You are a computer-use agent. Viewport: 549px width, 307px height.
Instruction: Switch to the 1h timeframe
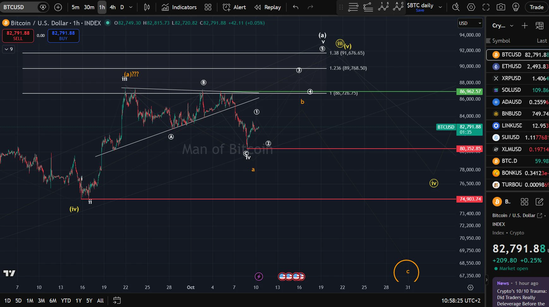pos(102,7)
